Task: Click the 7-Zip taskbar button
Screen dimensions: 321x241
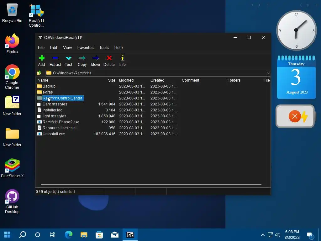Action: (x=130, y=235)
